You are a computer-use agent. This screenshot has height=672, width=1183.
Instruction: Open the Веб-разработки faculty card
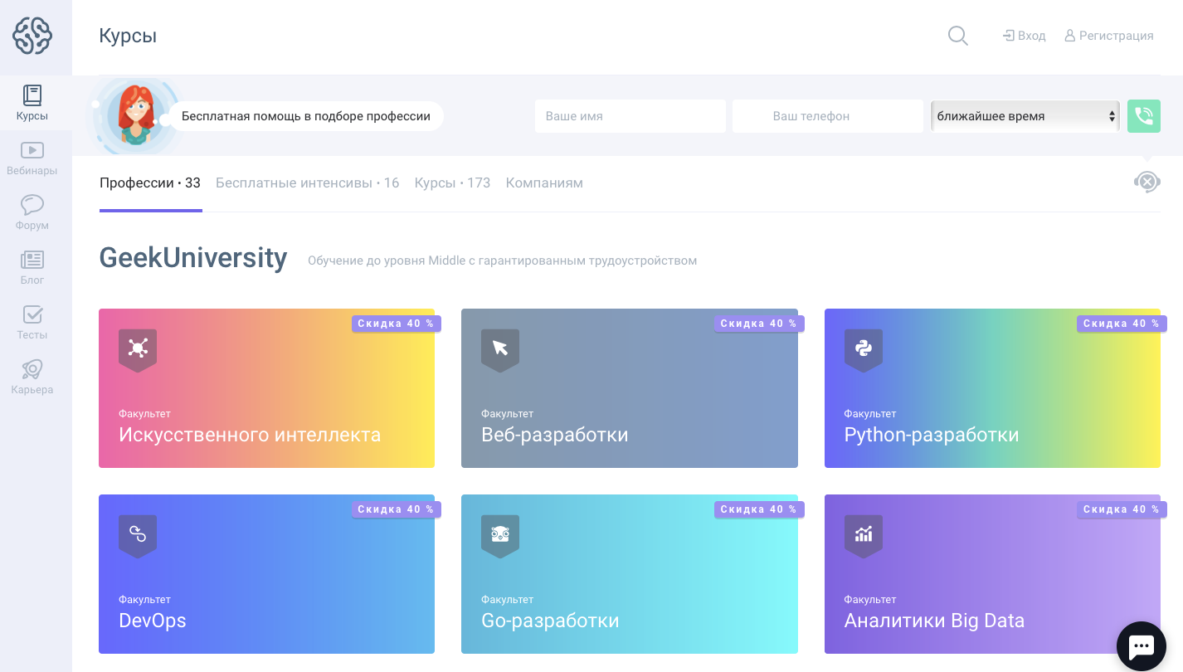click(x=630, y=388)
